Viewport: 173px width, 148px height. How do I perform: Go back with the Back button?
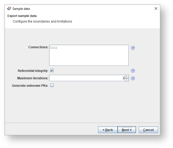click(x=108, y=130)
